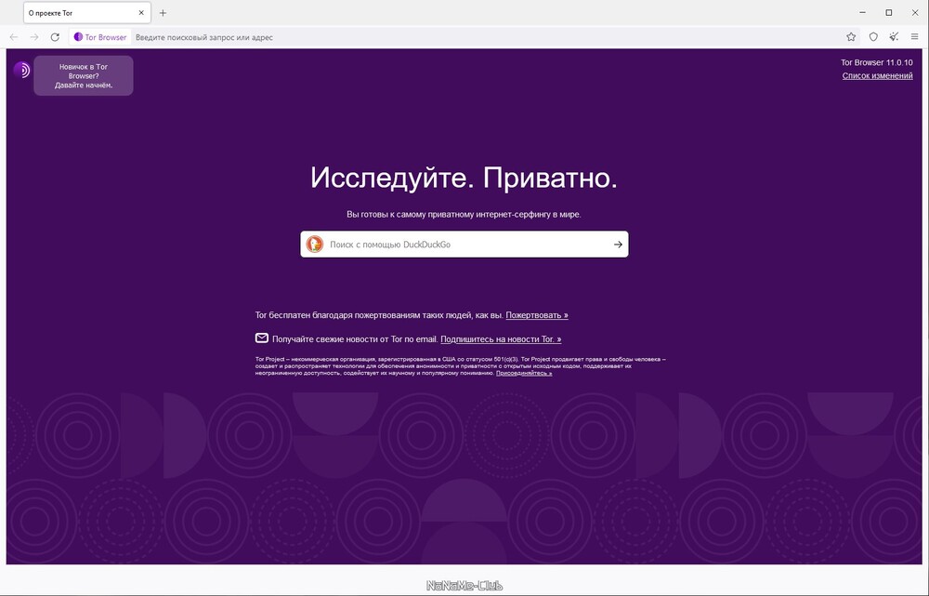Open "Подпишитесь на новости Tor" link
Viewport: 929px width, 596px height.
(x=501, y=339)
